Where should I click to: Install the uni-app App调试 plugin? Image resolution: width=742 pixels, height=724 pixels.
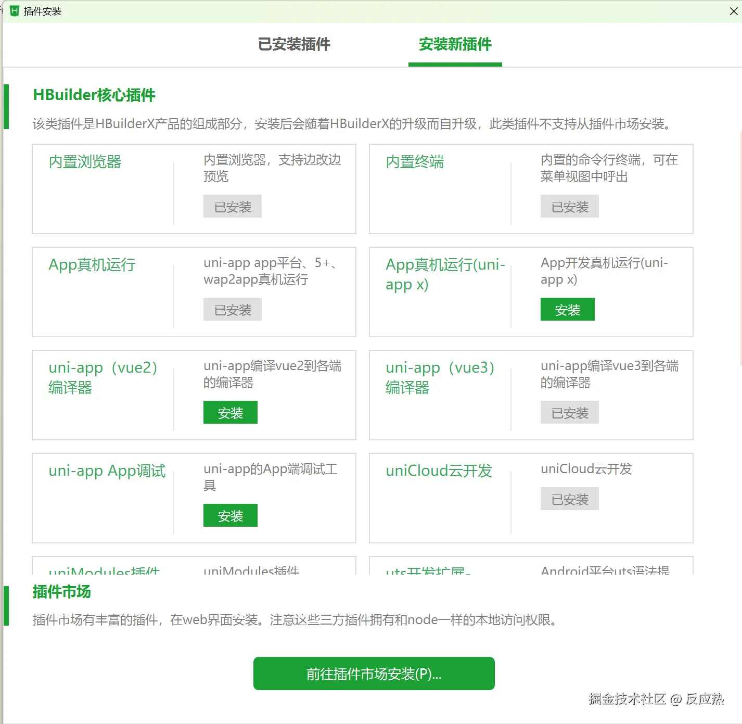coord(230,515)
